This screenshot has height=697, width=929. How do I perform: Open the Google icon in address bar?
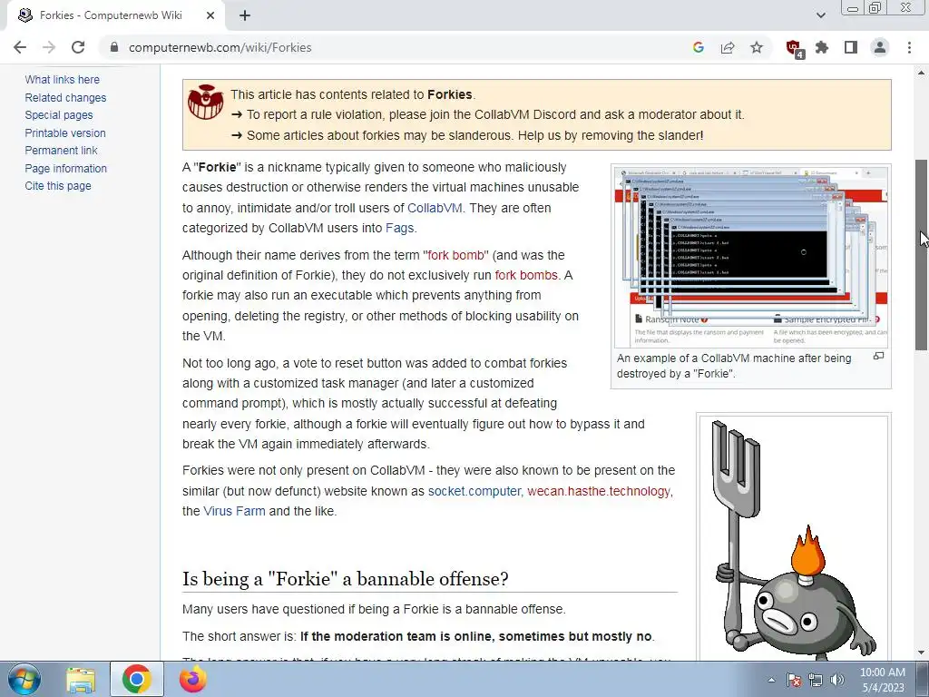[x=698, y=47]
